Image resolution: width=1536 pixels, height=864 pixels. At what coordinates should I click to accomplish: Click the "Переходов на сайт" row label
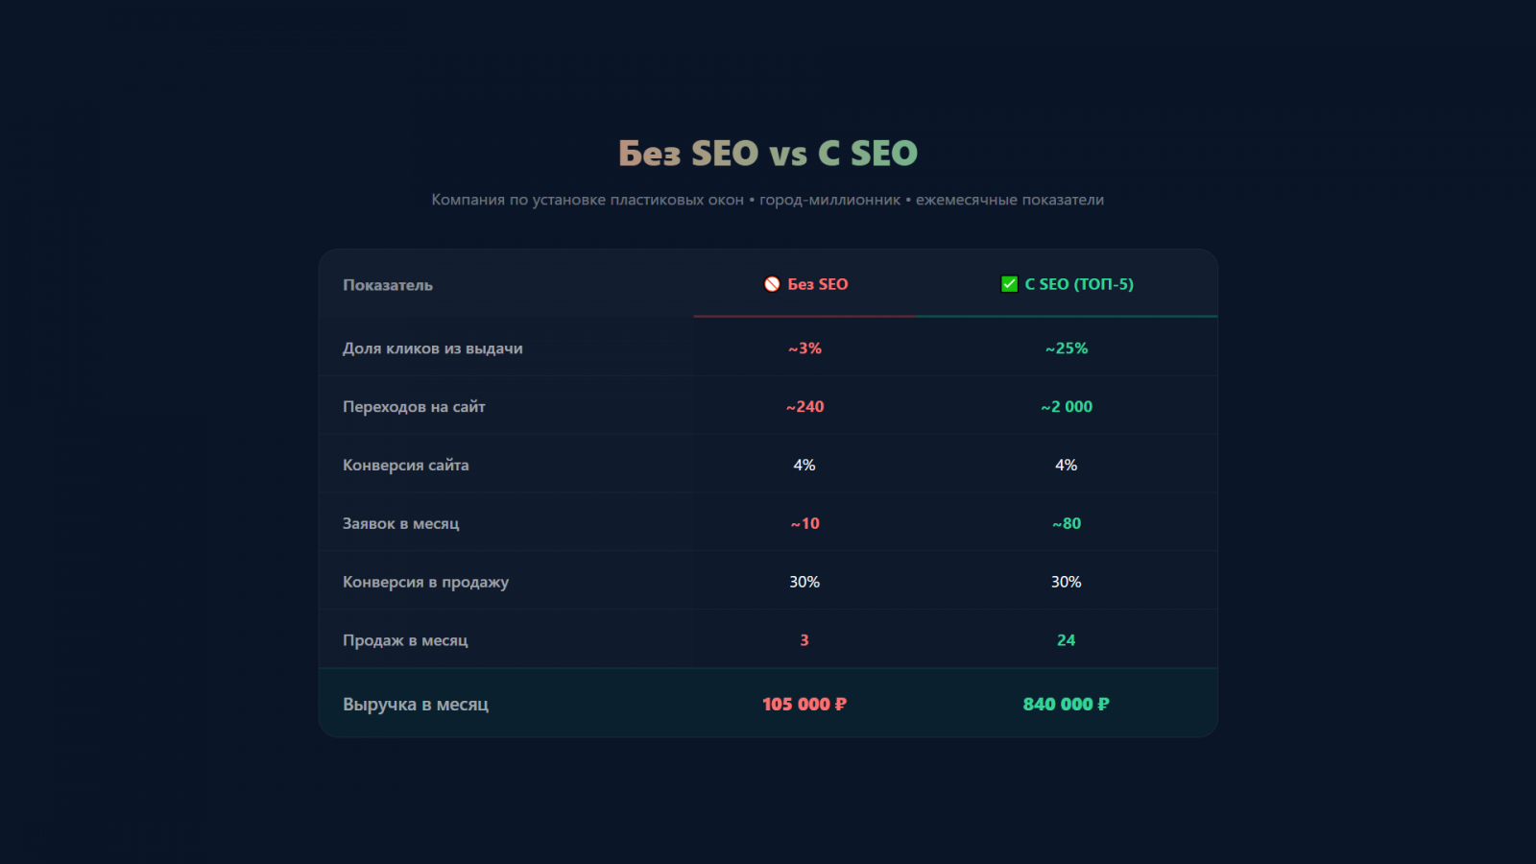tap(414, 407)
